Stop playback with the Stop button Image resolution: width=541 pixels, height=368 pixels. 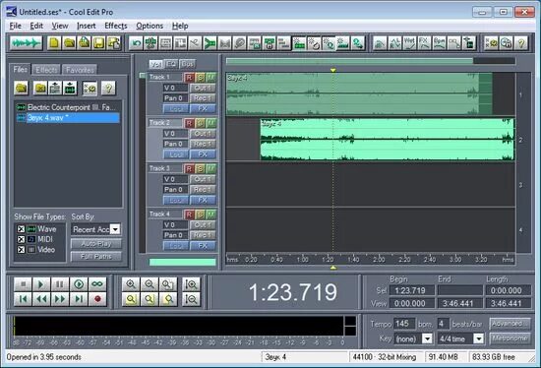point(23,284)
